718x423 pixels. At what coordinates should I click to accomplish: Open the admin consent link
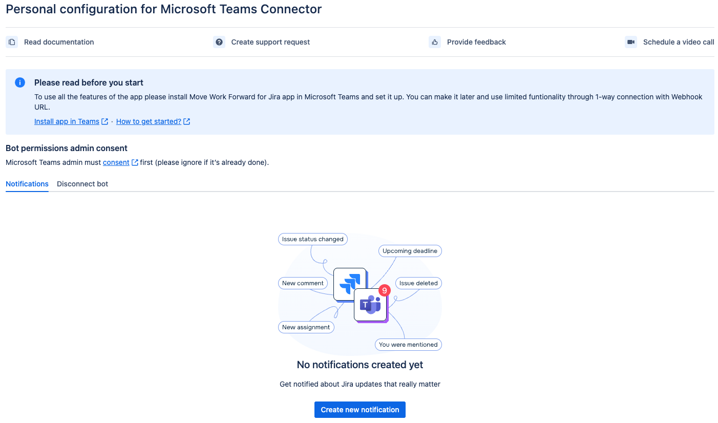tap(116, 162)
